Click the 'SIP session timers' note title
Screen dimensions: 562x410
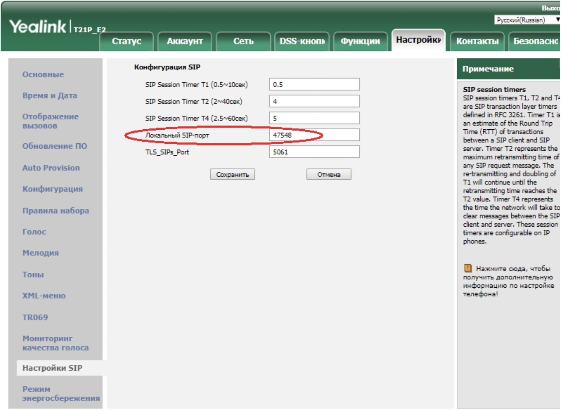point(494,89)
